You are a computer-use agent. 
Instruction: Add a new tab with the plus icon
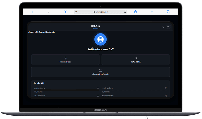(x=152, y=12)
